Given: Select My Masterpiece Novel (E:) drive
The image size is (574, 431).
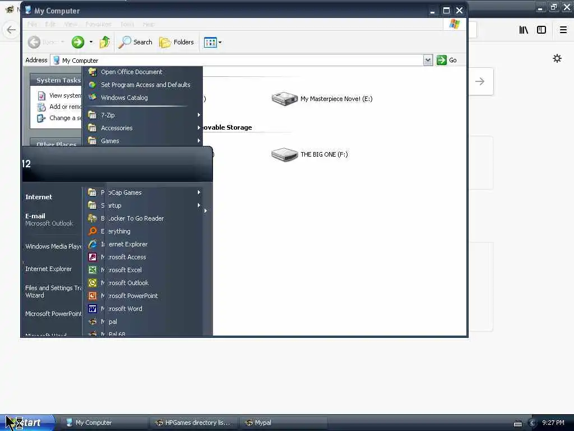Looking at the screenshot, I should click(x=322, y=99).
